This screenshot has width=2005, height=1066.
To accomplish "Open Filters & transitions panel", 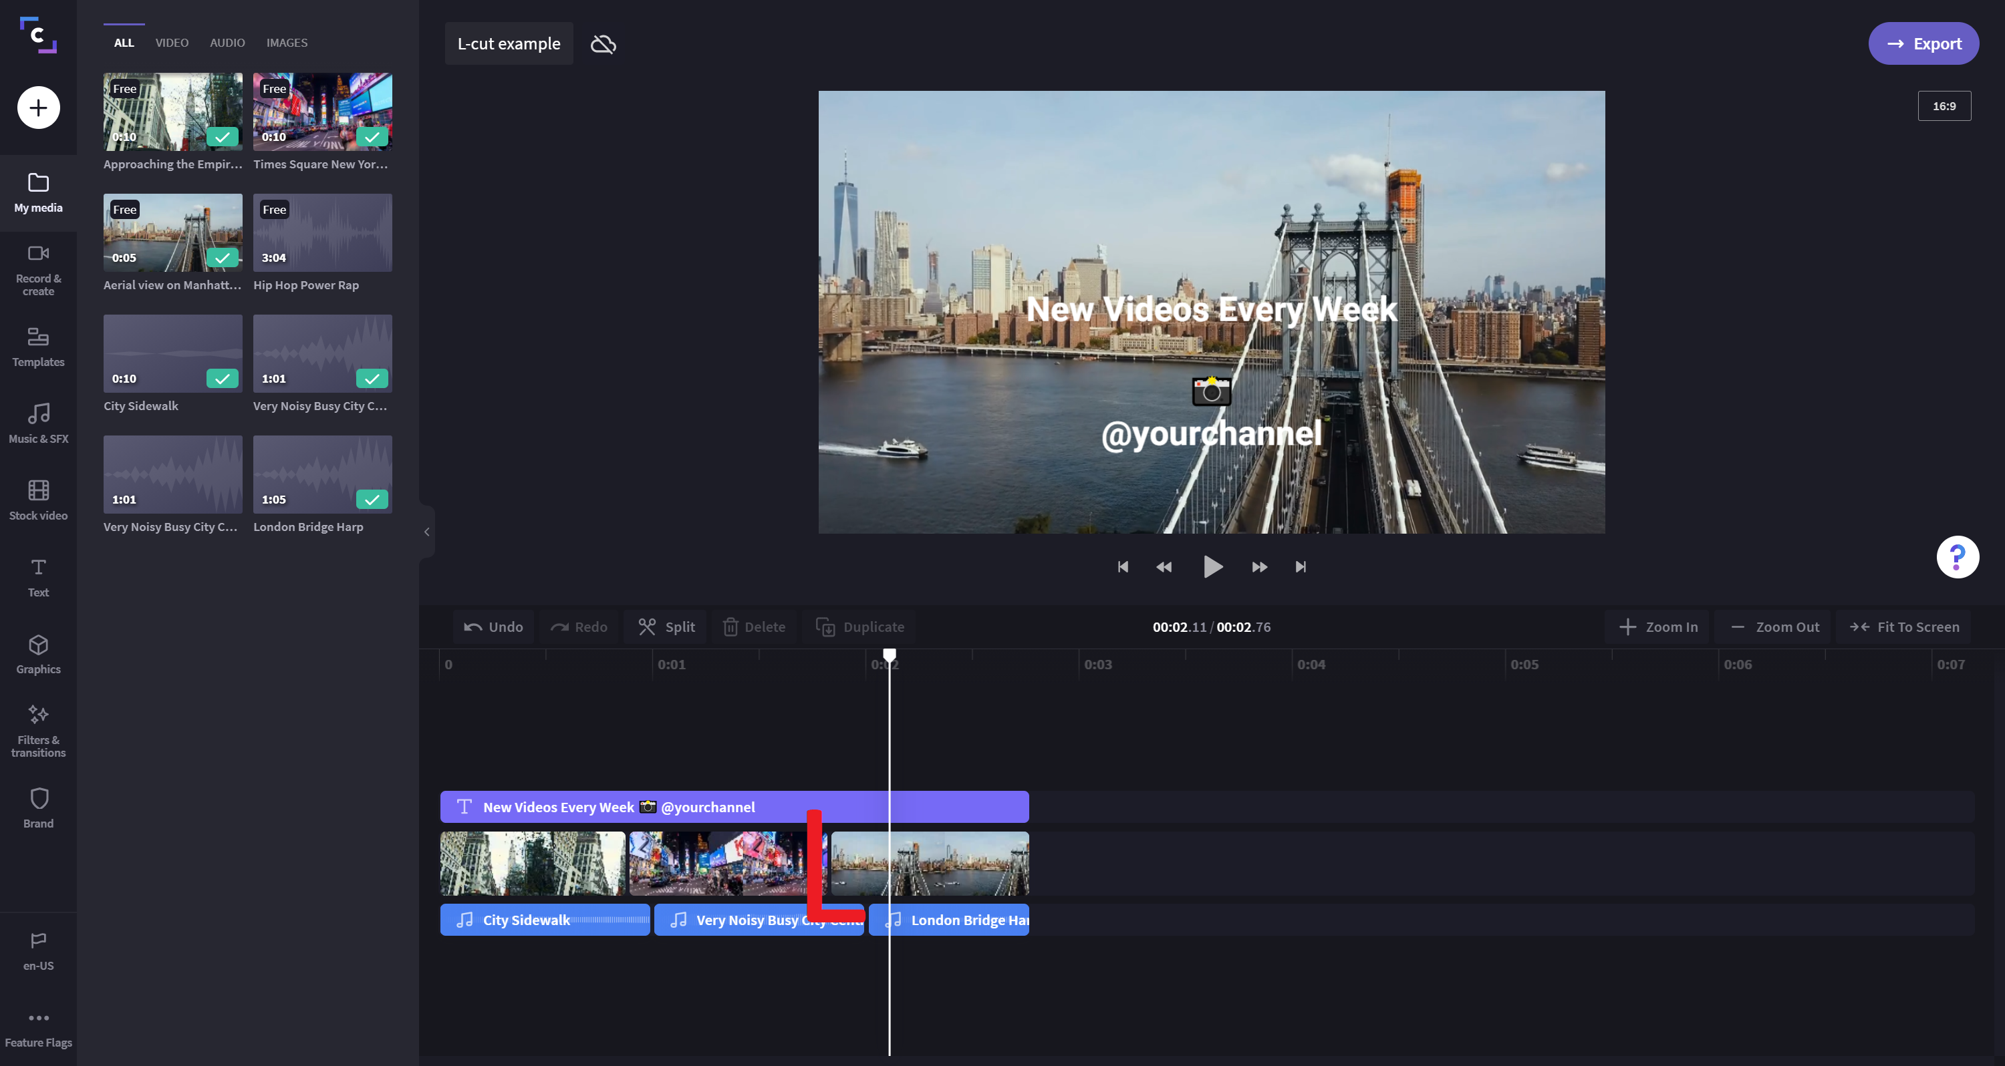I will [38, 730].
